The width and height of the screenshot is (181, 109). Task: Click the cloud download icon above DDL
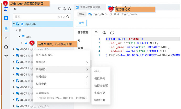(x=104, y=33)
